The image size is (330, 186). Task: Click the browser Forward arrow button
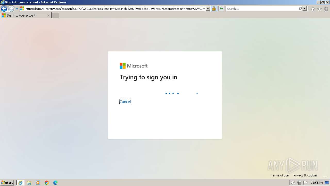coord(11,9)
